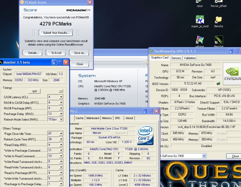Click the Device ID 10DE - 01D8 field

point(179,90)
